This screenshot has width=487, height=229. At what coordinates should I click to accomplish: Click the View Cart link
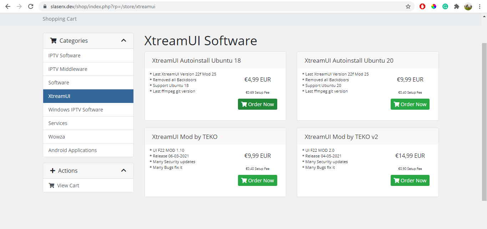pyautogui.click(x=88, y=186)
